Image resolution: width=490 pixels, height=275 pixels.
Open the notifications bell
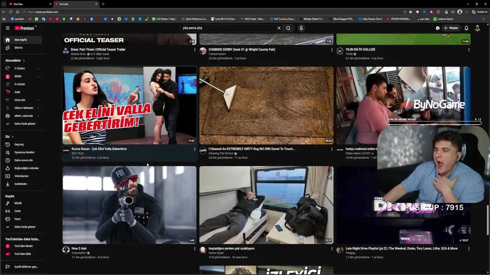pos(466,28)
